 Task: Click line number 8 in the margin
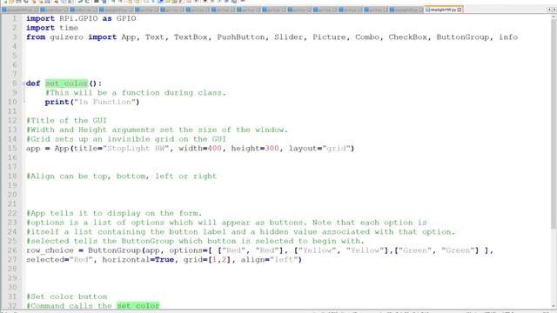pyautogui.click(x=14, y=83)
